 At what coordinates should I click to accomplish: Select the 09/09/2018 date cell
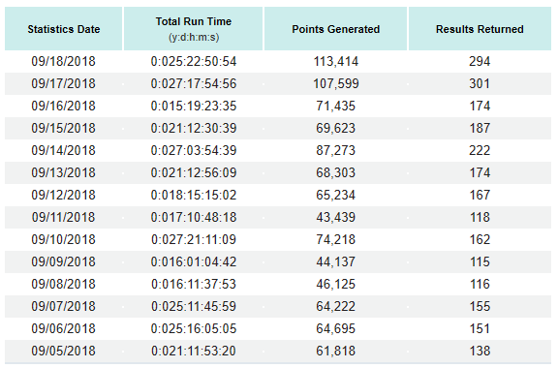[x=63, y=261]
